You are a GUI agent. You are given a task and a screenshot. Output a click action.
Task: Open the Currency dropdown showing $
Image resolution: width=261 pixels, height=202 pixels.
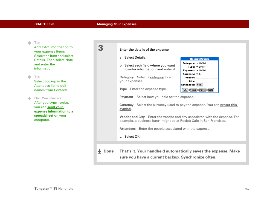[198, 74]
